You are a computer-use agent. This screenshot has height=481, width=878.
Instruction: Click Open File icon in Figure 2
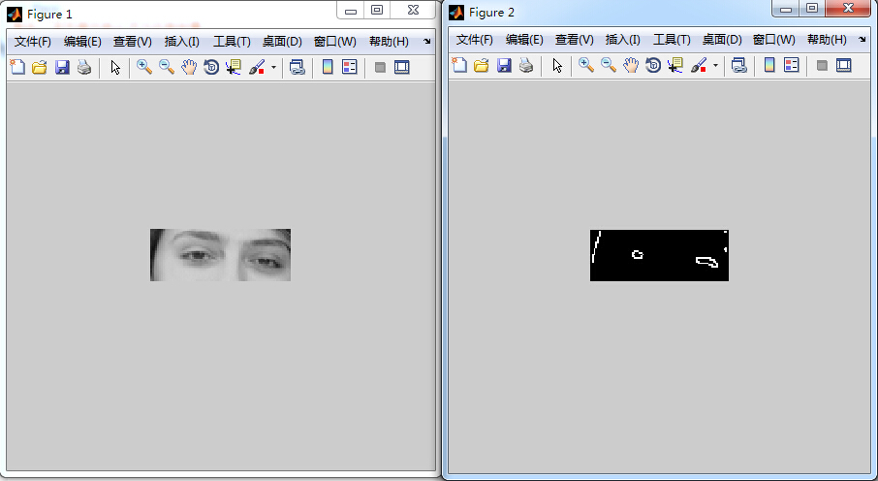tap(481, 65)
